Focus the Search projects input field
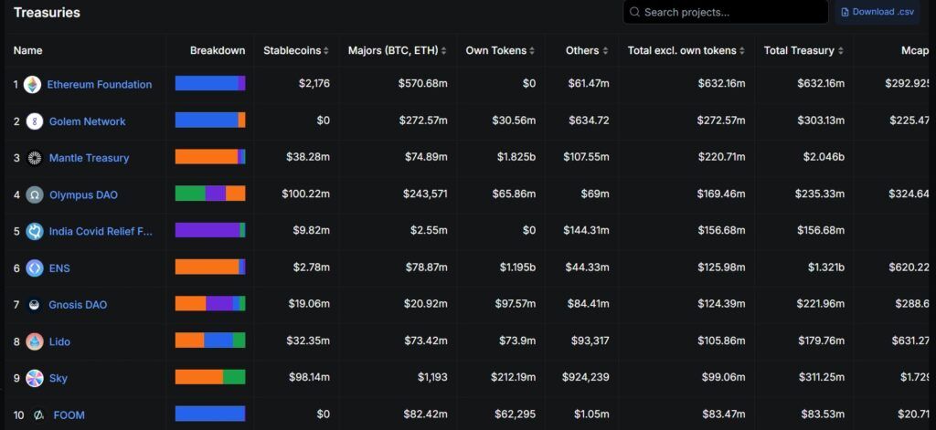 [725, 12]
